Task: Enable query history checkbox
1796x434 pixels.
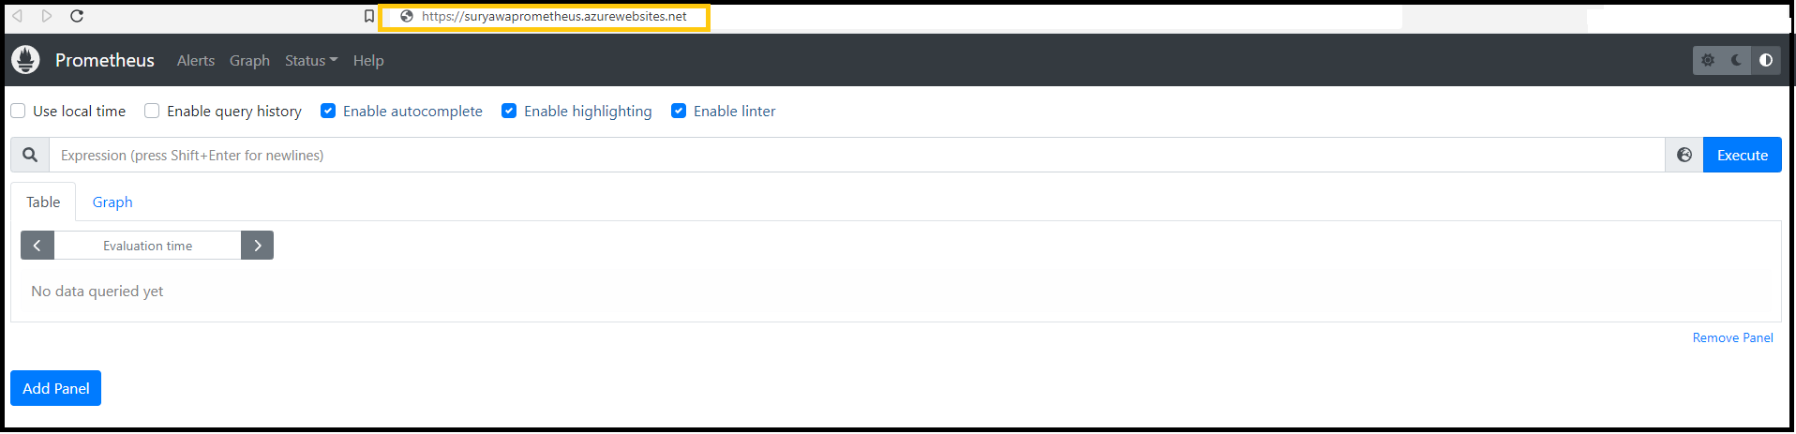Action: pyautogui.click(x=152, y=111)
